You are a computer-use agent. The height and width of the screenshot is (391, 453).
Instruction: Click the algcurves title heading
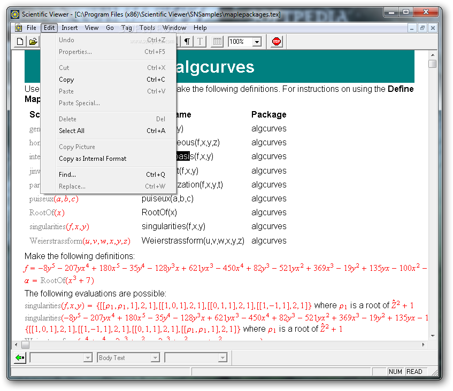215,67
